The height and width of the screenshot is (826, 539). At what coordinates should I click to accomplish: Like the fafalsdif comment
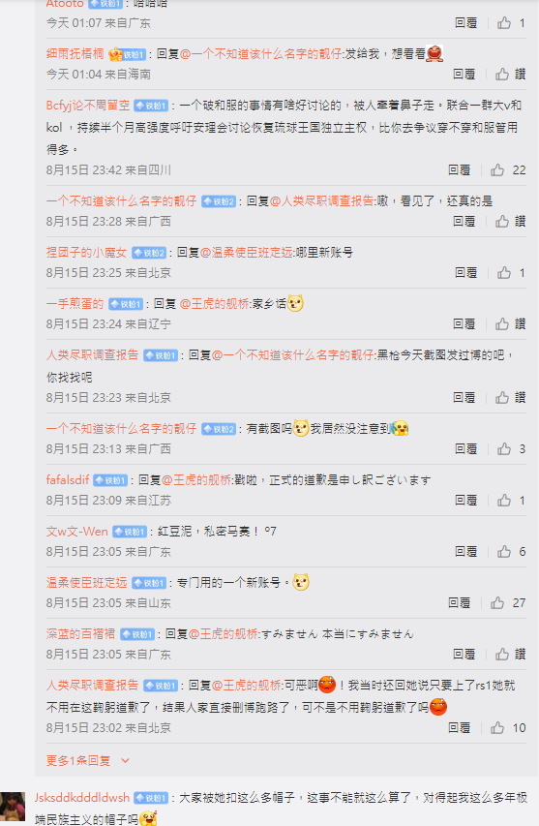(x=504, y=501)
